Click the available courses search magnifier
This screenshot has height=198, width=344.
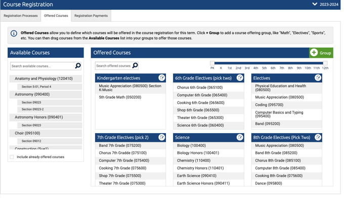(x=78, y=66)
